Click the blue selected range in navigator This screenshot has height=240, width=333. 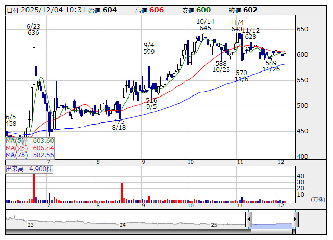click(272, 225)
